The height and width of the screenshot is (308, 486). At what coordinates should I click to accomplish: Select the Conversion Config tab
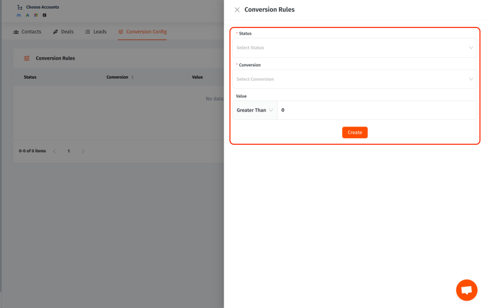[x=142, y=32]
